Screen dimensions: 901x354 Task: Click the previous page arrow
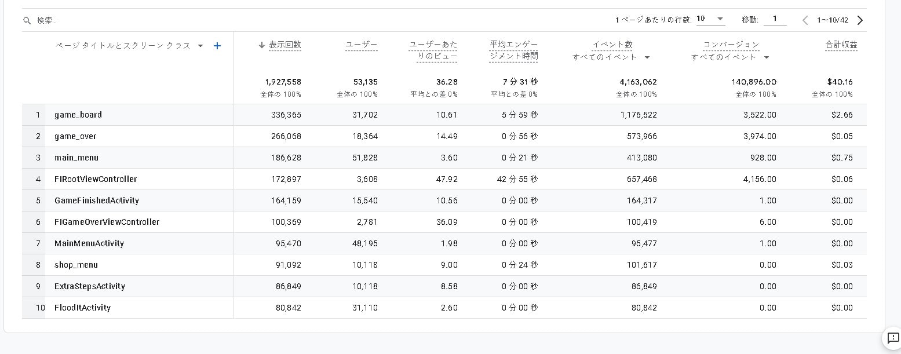[805, 20]
